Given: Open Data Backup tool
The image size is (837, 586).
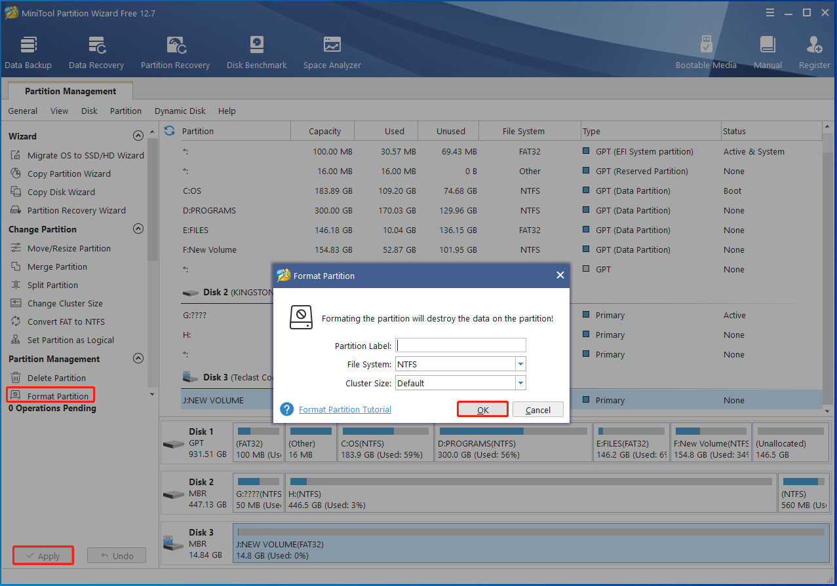Looking at the screenshot, I should tap(28, 53).
